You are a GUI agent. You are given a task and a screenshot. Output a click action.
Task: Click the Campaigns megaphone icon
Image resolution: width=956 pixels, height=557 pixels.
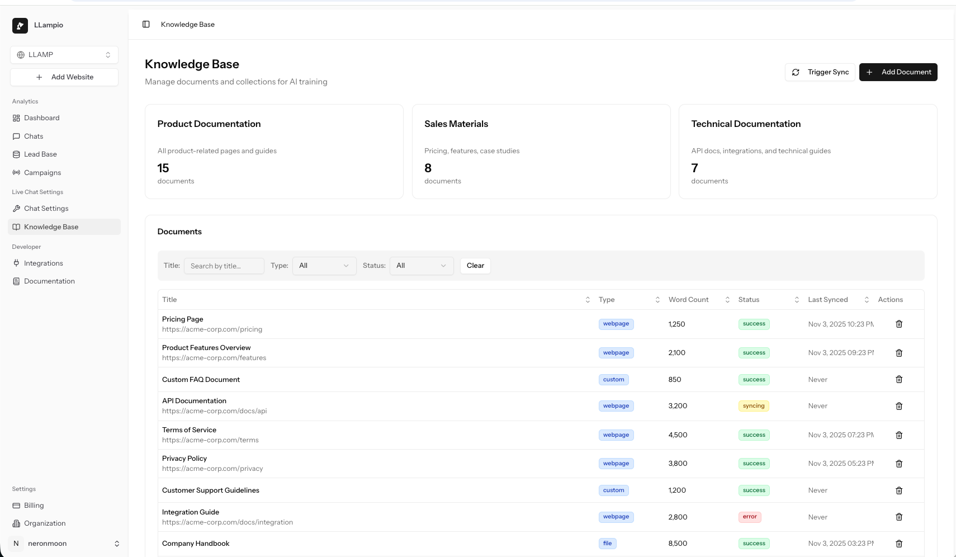tap(17, 172)
